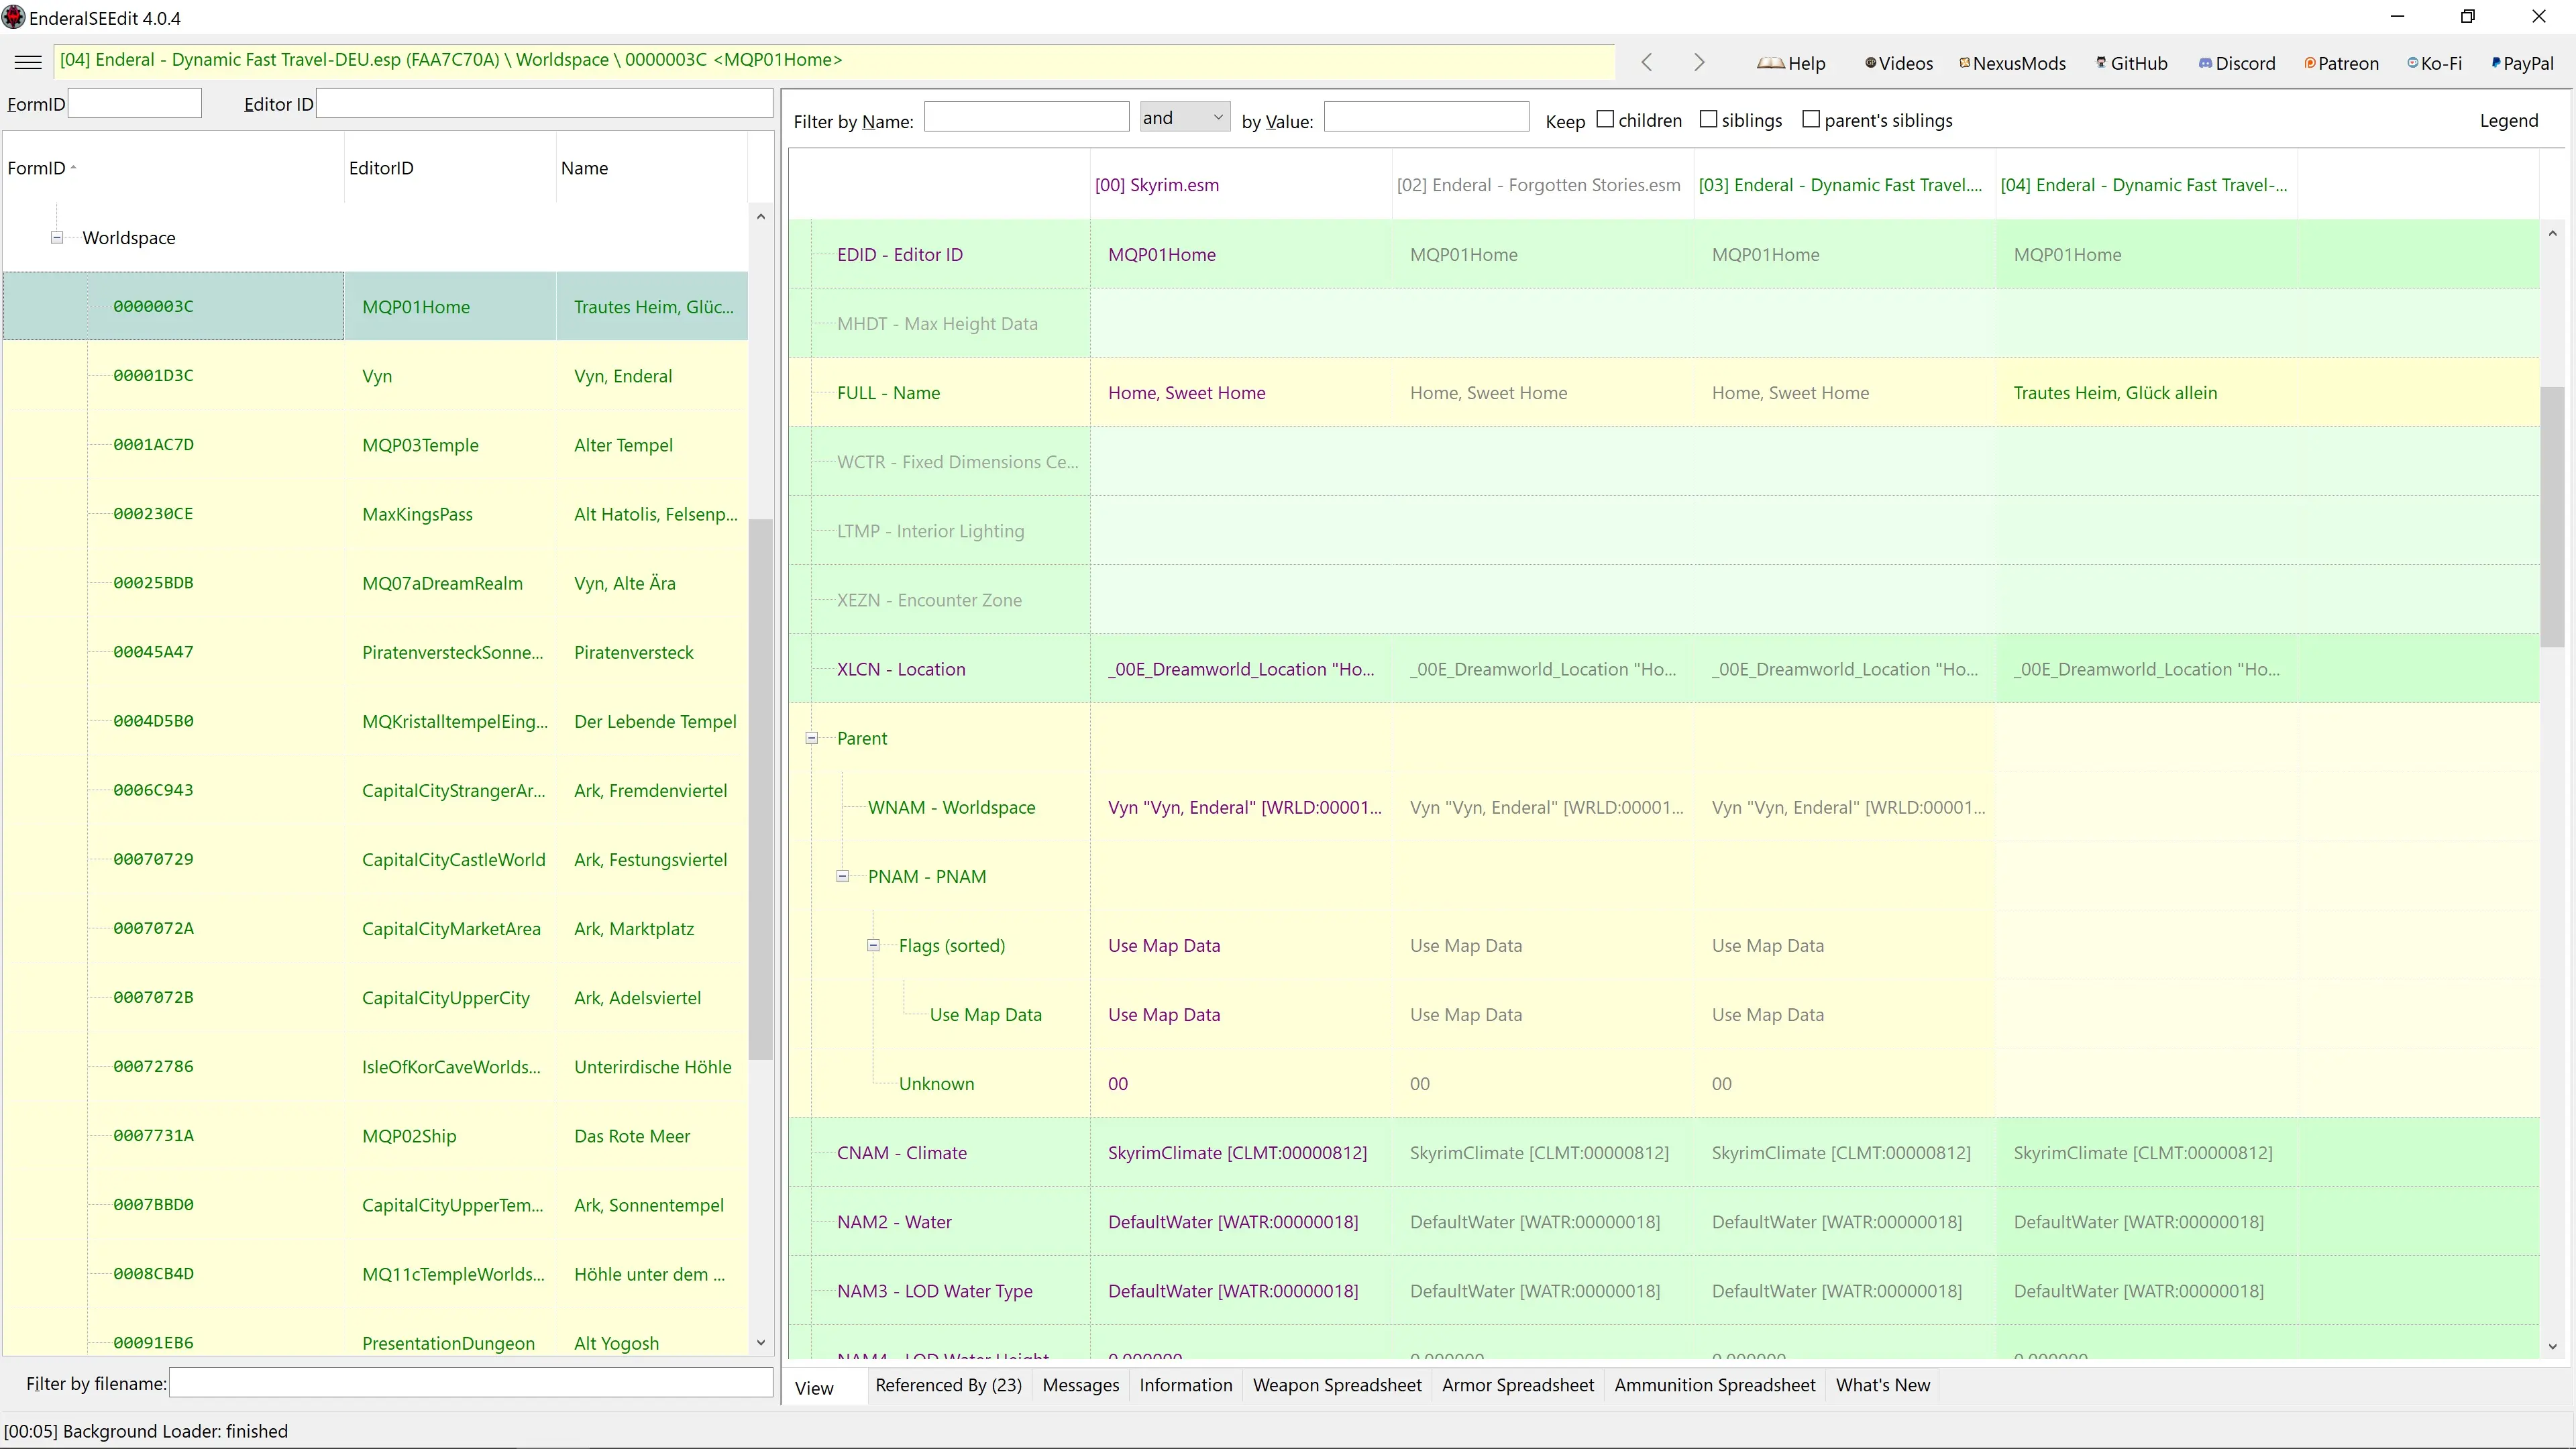Switch to the Referenced By (23) tab
The height and width of the screenshot is (1449, 2576).
(948, 1385)
